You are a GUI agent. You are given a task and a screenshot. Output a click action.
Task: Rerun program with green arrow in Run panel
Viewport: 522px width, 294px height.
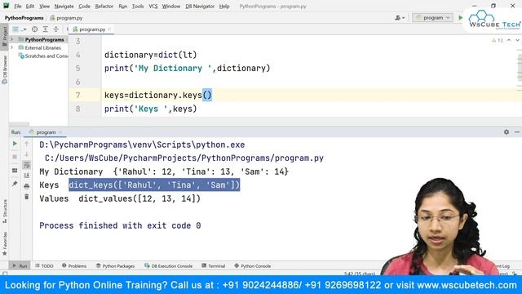click(15, 144)
